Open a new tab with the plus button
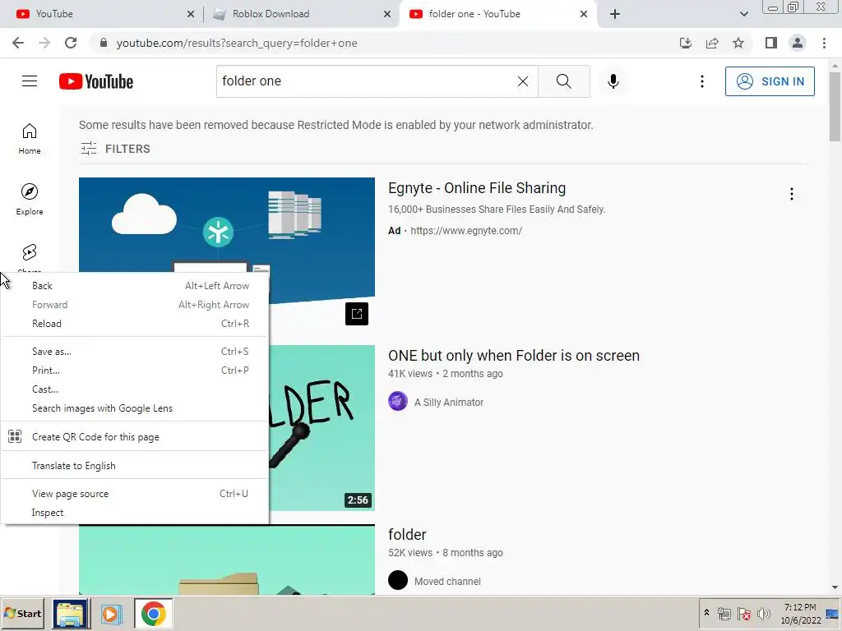Viewport: 842px width, 631px height. pyautogui.click(x=615, y=14)
